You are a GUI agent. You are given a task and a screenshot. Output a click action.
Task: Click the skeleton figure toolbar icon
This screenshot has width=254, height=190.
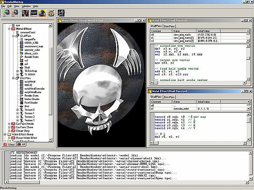[x=61, y=13]
